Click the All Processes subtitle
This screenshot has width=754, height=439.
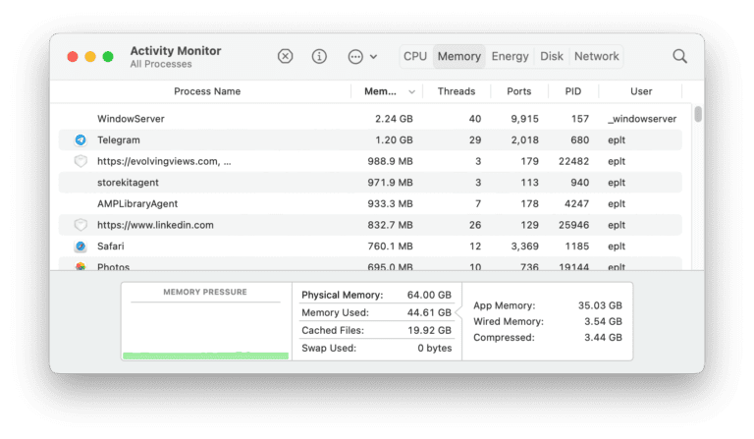point(161,64)
